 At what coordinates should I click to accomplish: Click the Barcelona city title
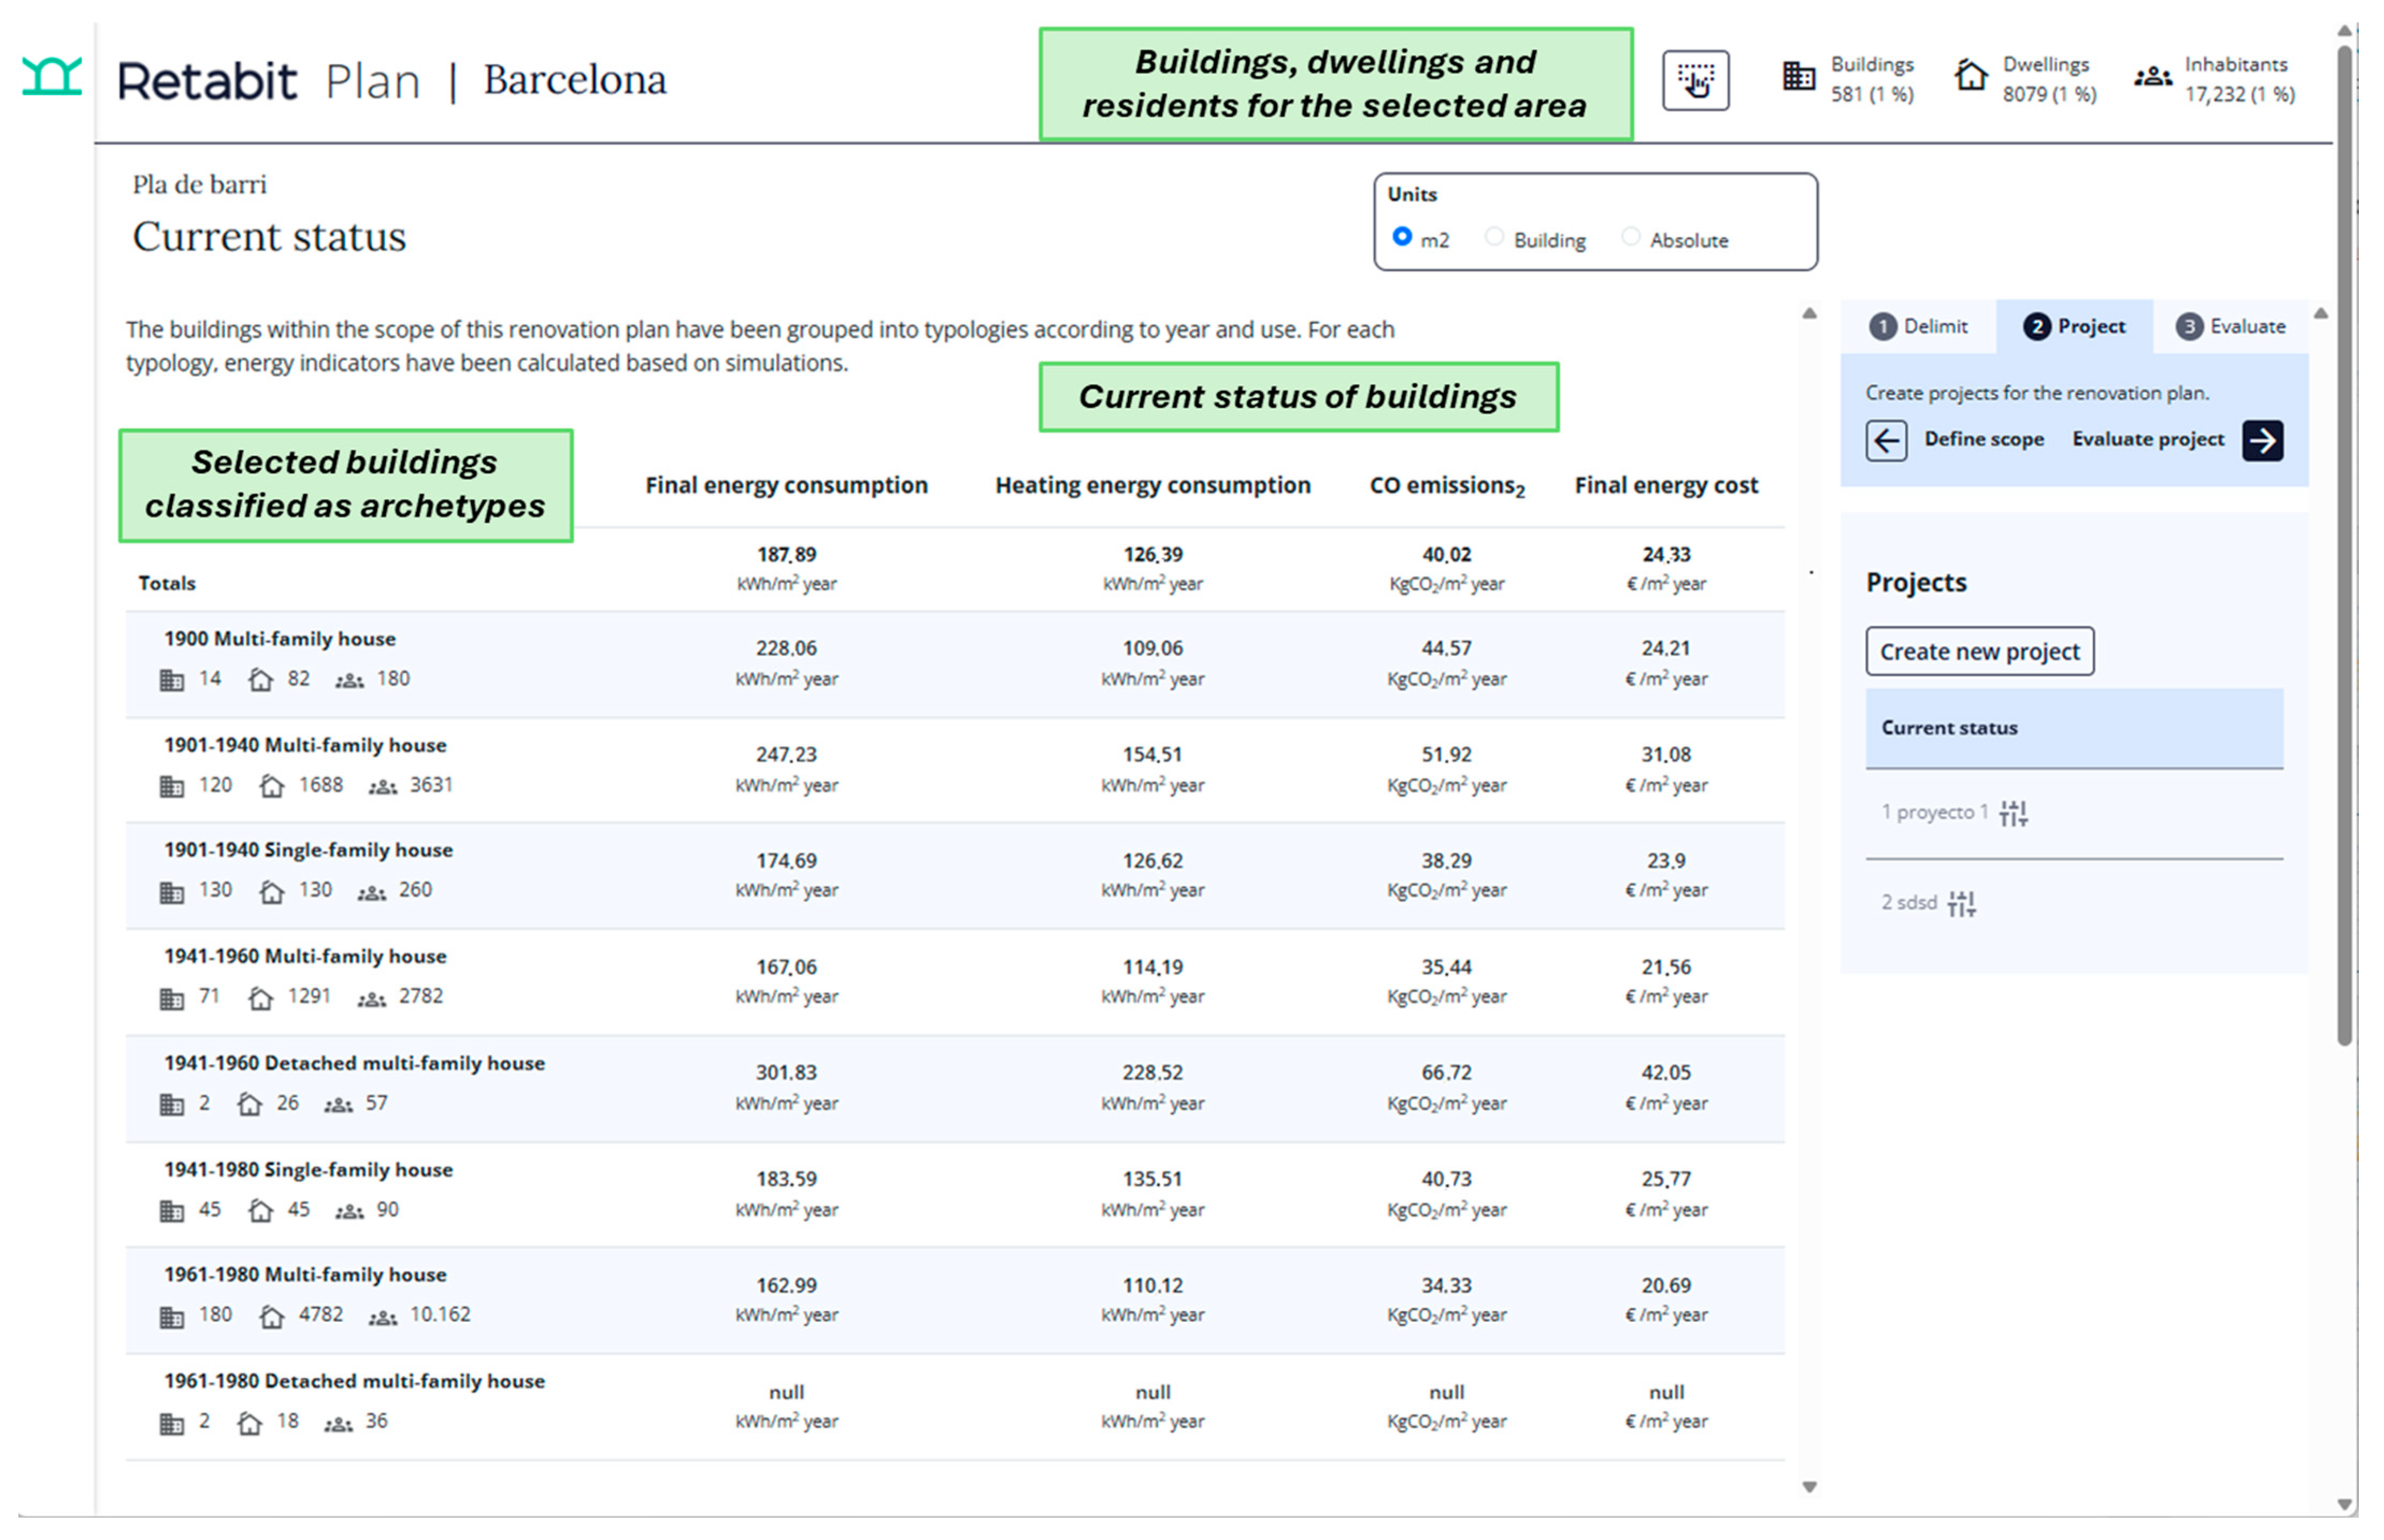pyautogui.click(x=575, y=79)
